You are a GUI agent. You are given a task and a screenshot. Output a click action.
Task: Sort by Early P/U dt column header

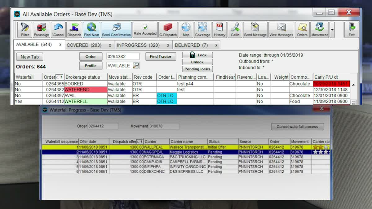pos(331,77)
